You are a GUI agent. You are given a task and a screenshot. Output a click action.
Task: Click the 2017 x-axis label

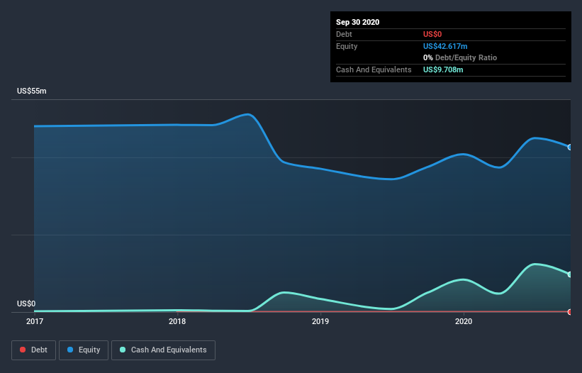35,321
